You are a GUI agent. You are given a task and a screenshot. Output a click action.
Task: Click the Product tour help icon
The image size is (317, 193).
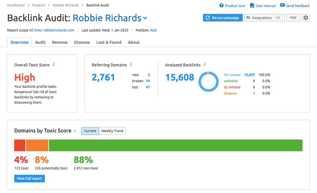(222, 6)
